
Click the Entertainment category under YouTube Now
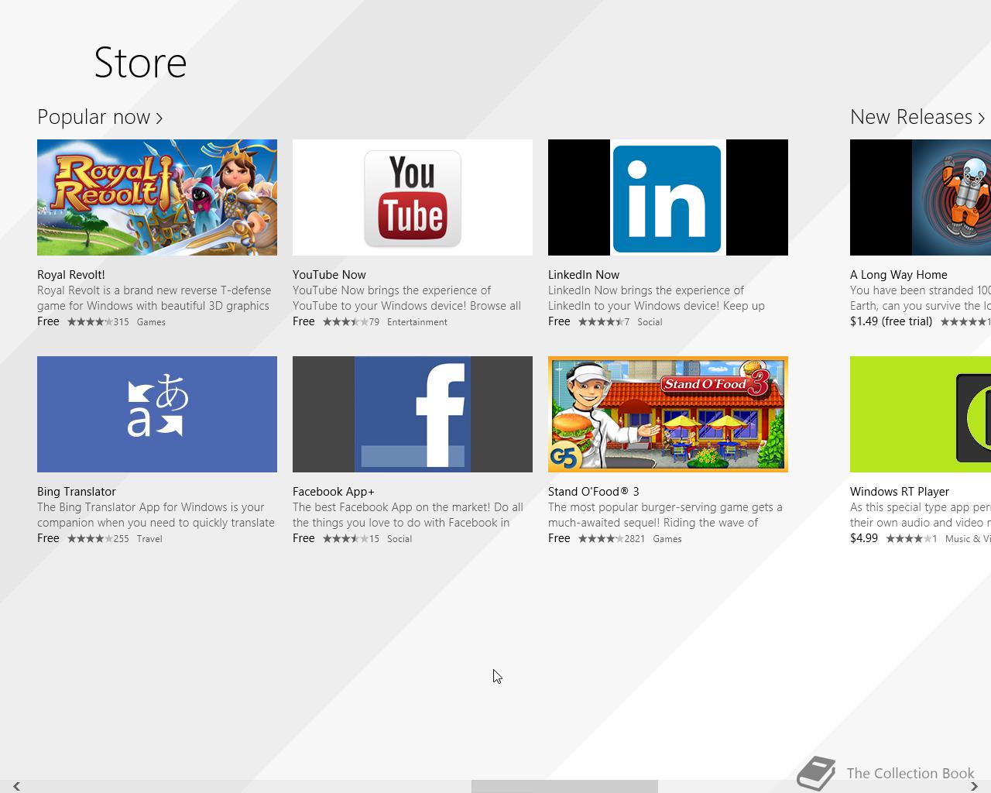coord(417,322)
